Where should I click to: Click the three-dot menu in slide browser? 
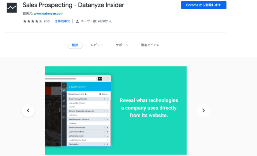click(x=108, y=79)
